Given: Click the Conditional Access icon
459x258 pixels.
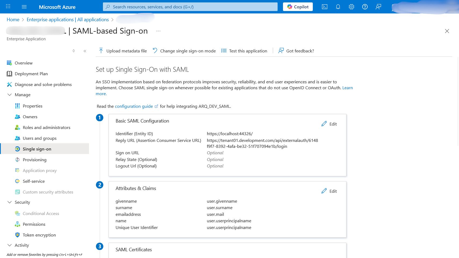Looking at the screenshot, I should click(17, 213).
